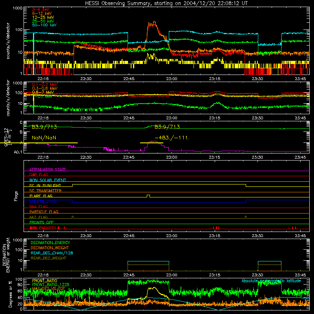Select the '3-6 keV' legend label
Image resolution: width=314 pixels, height=314 pixels.
coord(40,9)
